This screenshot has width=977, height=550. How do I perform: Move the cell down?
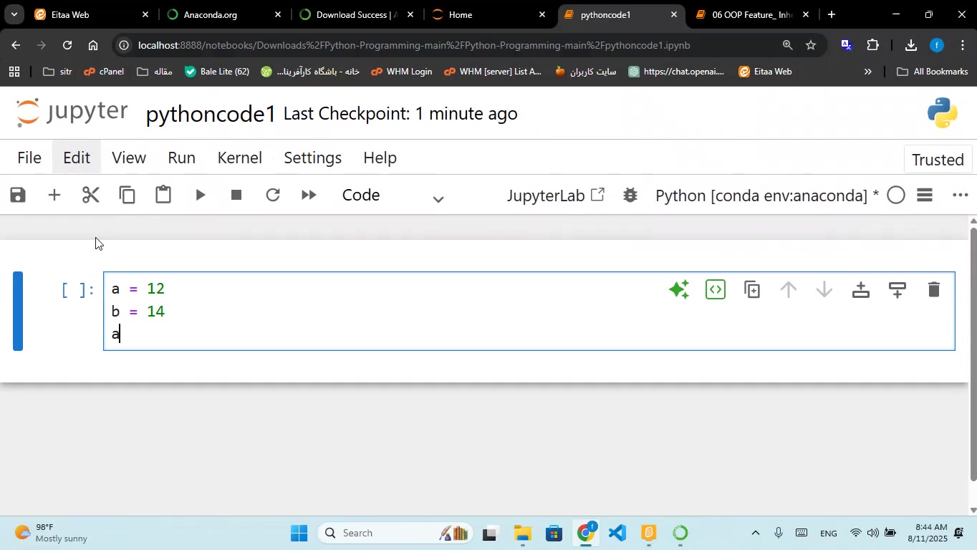824,289
